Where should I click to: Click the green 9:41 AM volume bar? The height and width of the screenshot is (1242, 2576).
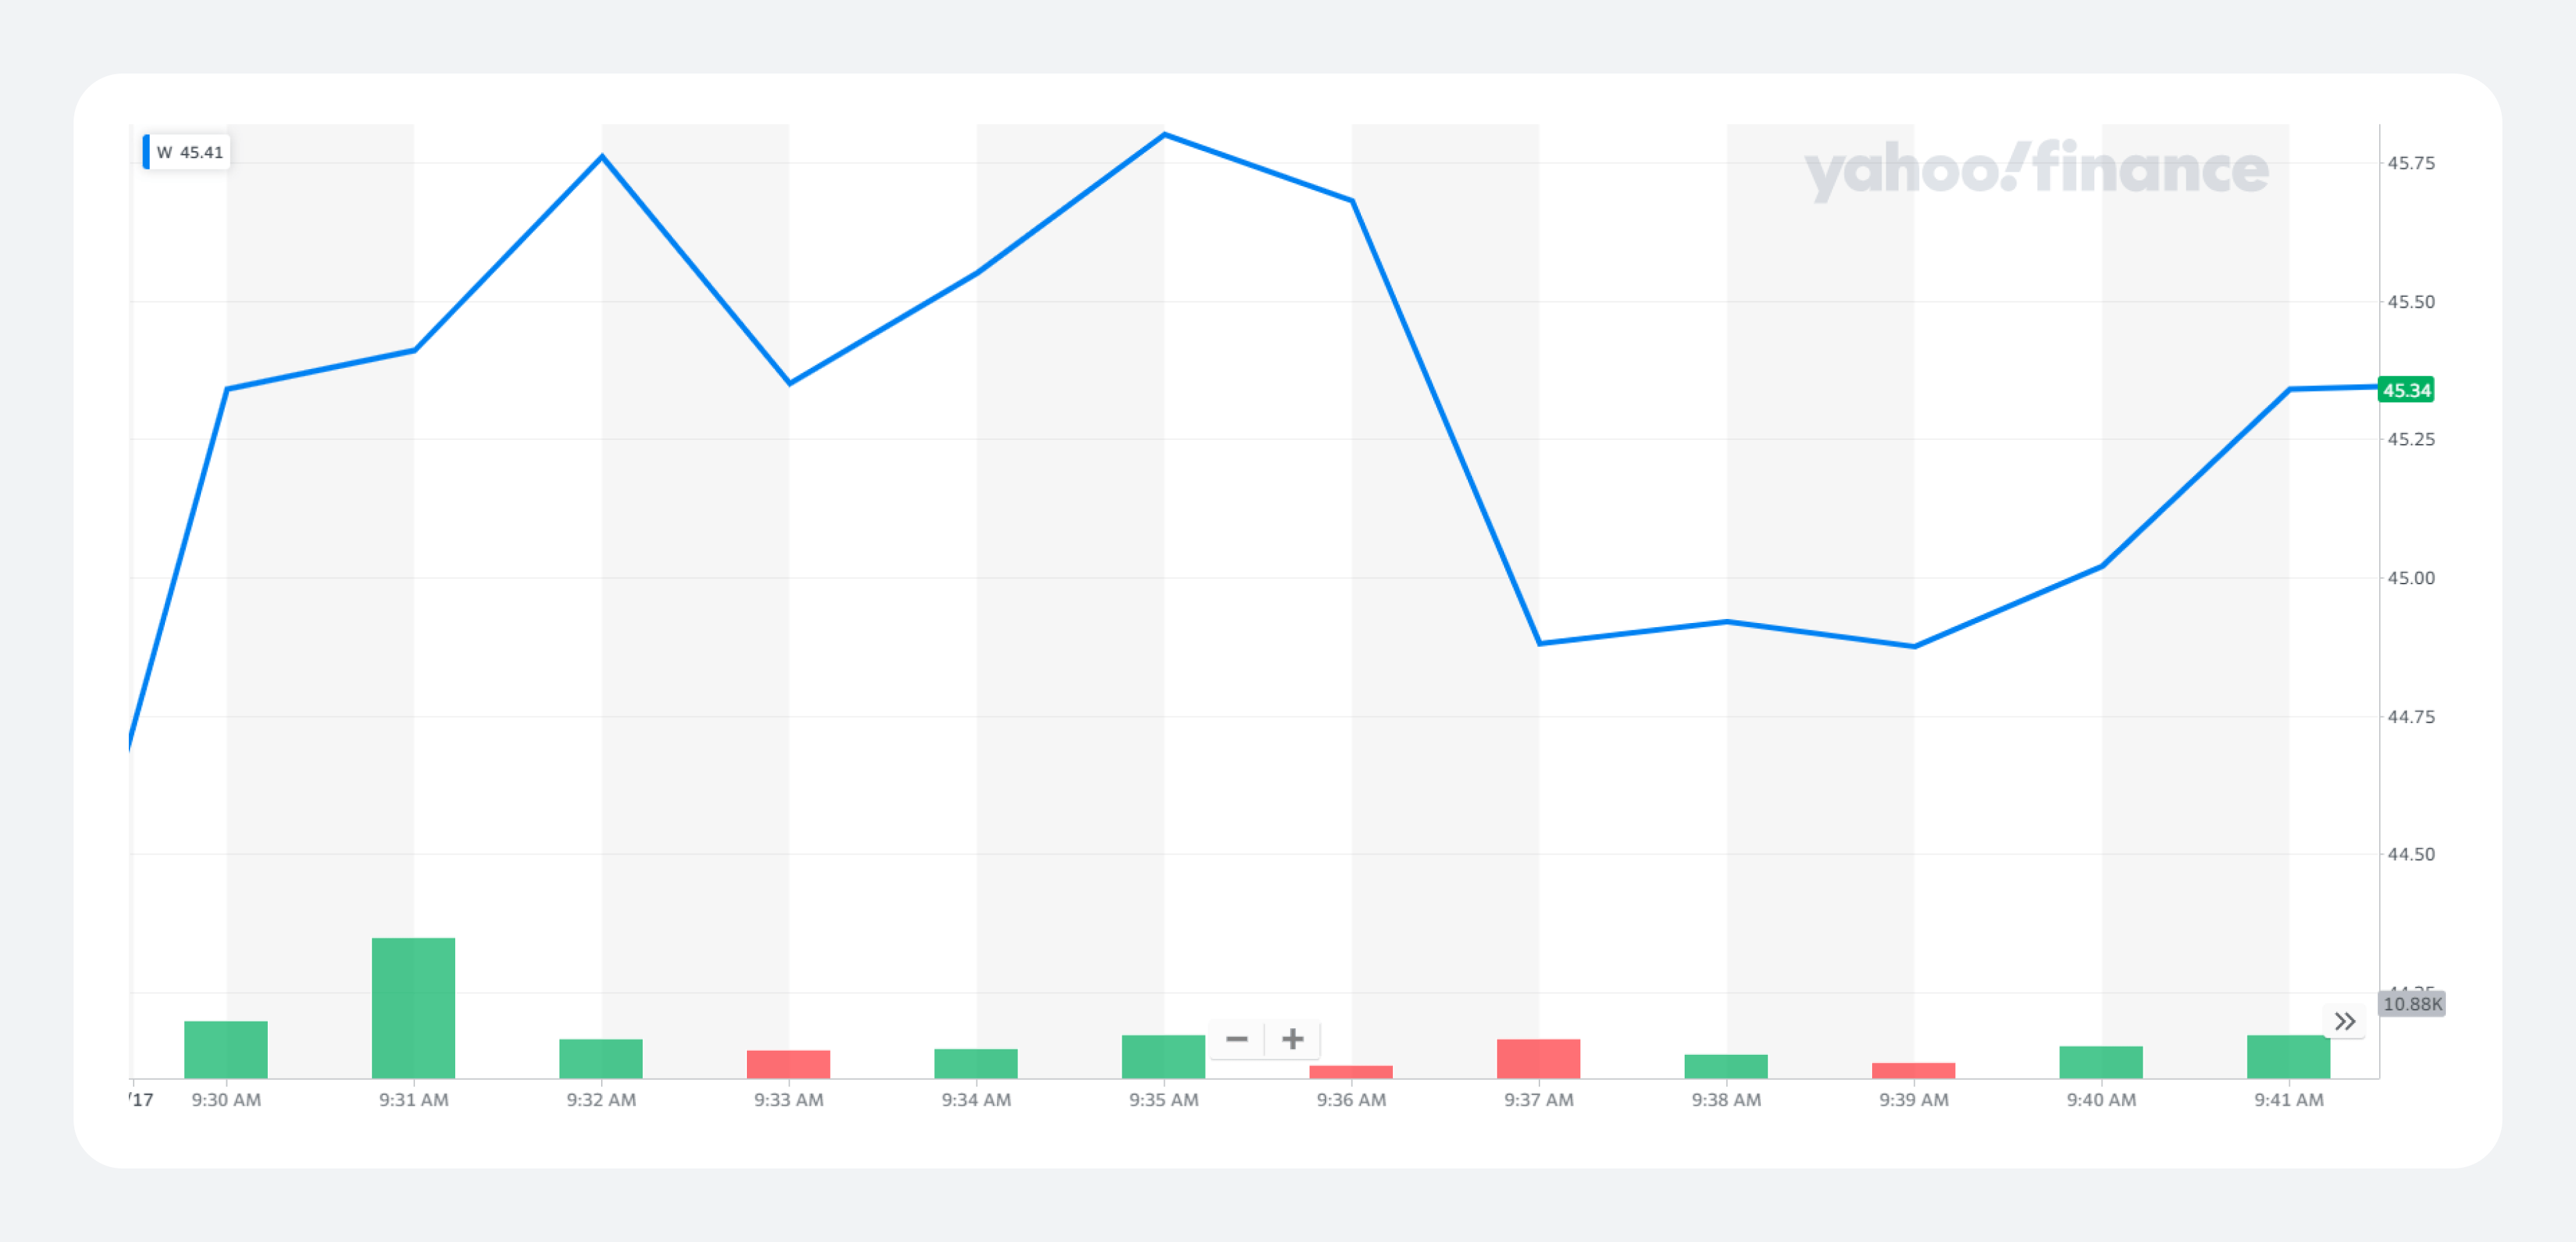click(x=2288, y=1056)
